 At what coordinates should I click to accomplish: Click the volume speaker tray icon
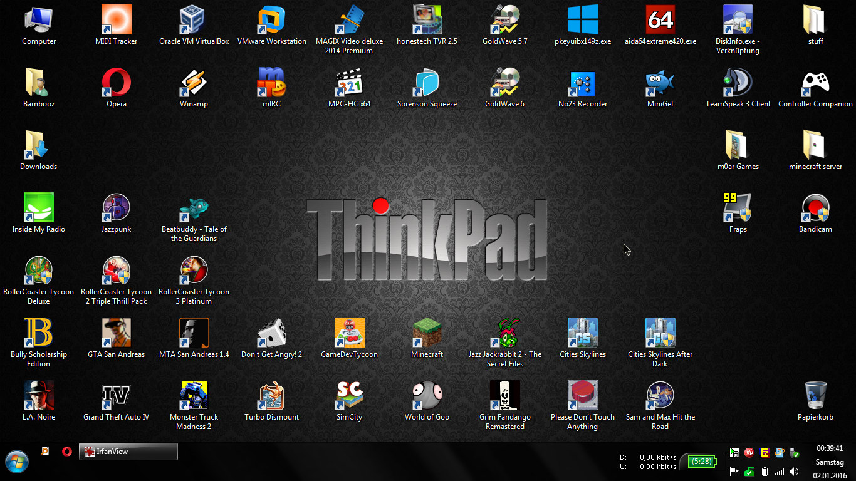pos(795,472)
